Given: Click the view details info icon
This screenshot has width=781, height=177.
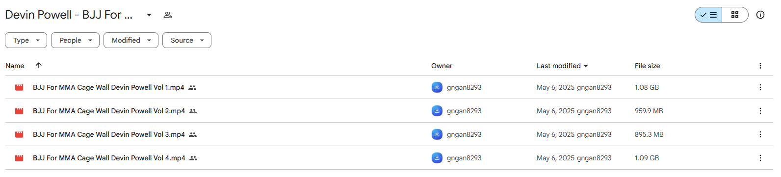Looking at the screenshot, I should pos(760,15).
